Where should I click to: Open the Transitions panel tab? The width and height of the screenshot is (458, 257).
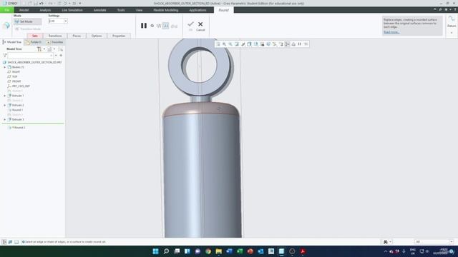[55, 36]
